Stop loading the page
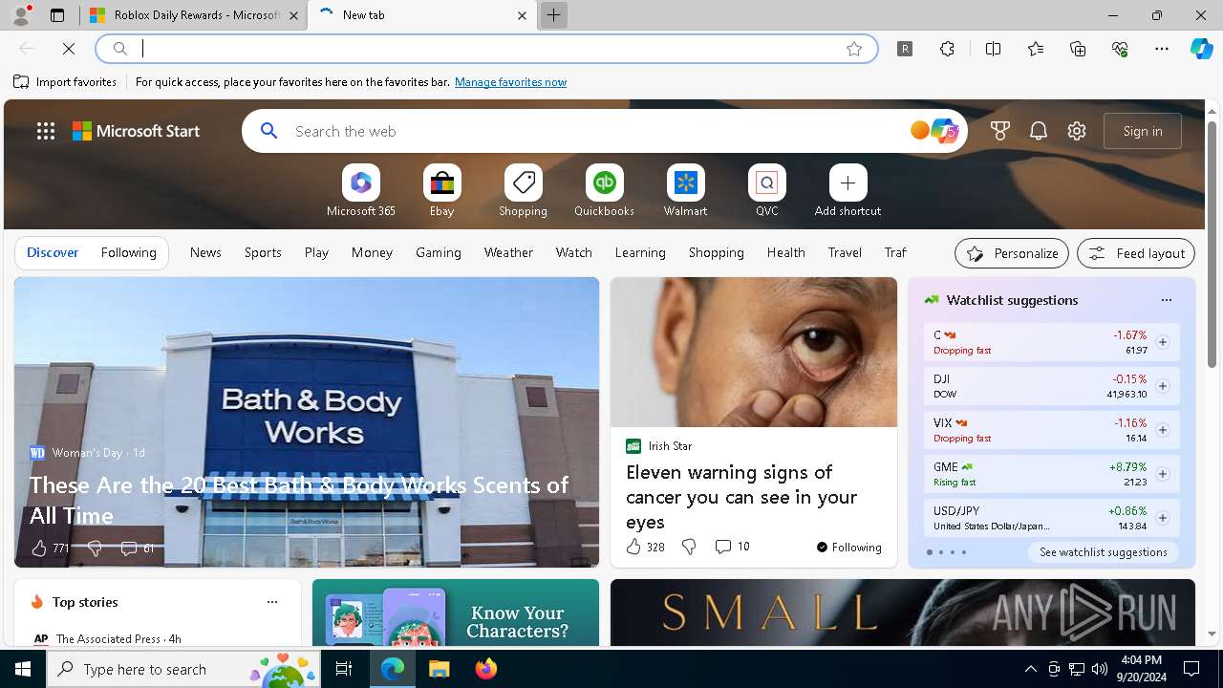Image resolution: width=1223 pixels, height=688 pixels. [69, 49]
